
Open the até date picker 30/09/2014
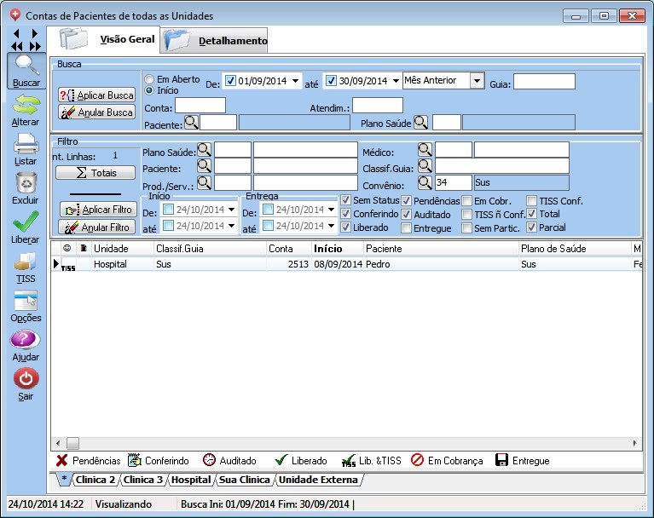pyautogui.click(x=395, y=82)
